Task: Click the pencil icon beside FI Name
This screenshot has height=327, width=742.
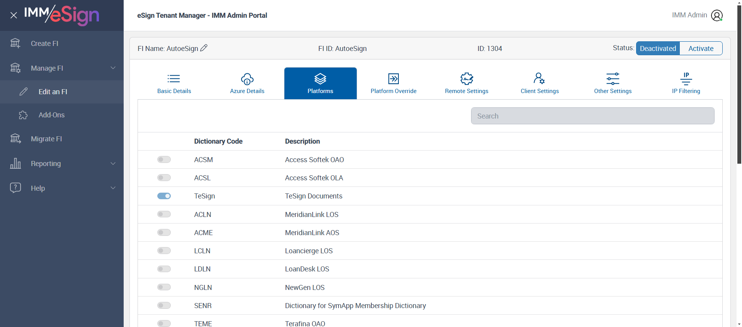Action: [204, 48]
